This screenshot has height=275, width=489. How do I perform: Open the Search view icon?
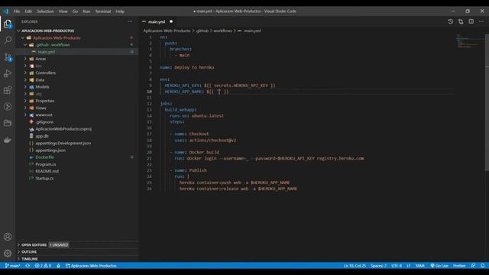(8, 40)
